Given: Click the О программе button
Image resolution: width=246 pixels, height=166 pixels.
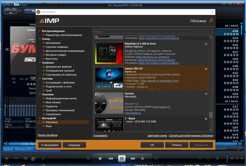Looking at the screenshot, I should point(50,145).
